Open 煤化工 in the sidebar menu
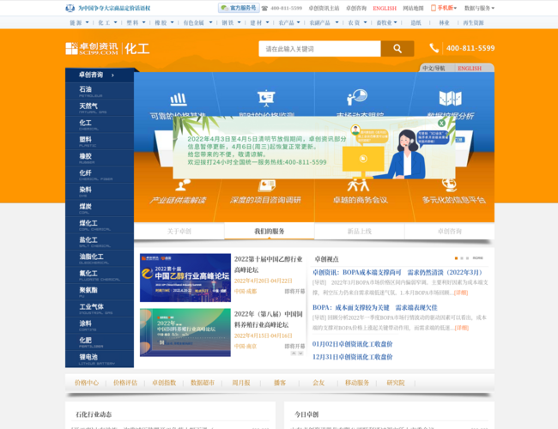The height and width of the screenshot is (429, 558). pyautogui.click(x=100, y=225)
